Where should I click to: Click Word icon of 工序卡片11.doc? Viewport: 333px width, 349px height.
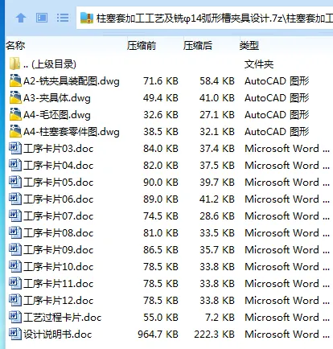(15, 283)
